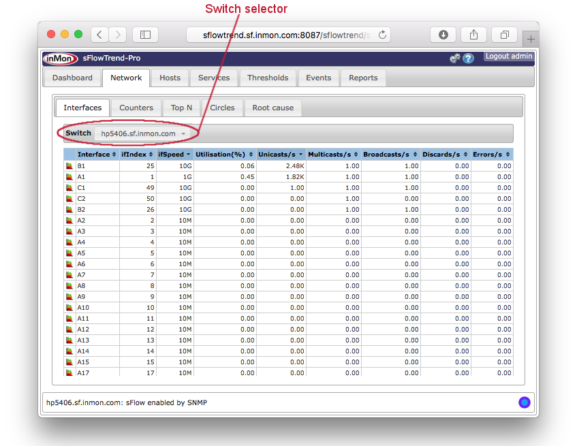Sort table by Interface column
This screenshot has height=446, width=577.
pos(97,155)
